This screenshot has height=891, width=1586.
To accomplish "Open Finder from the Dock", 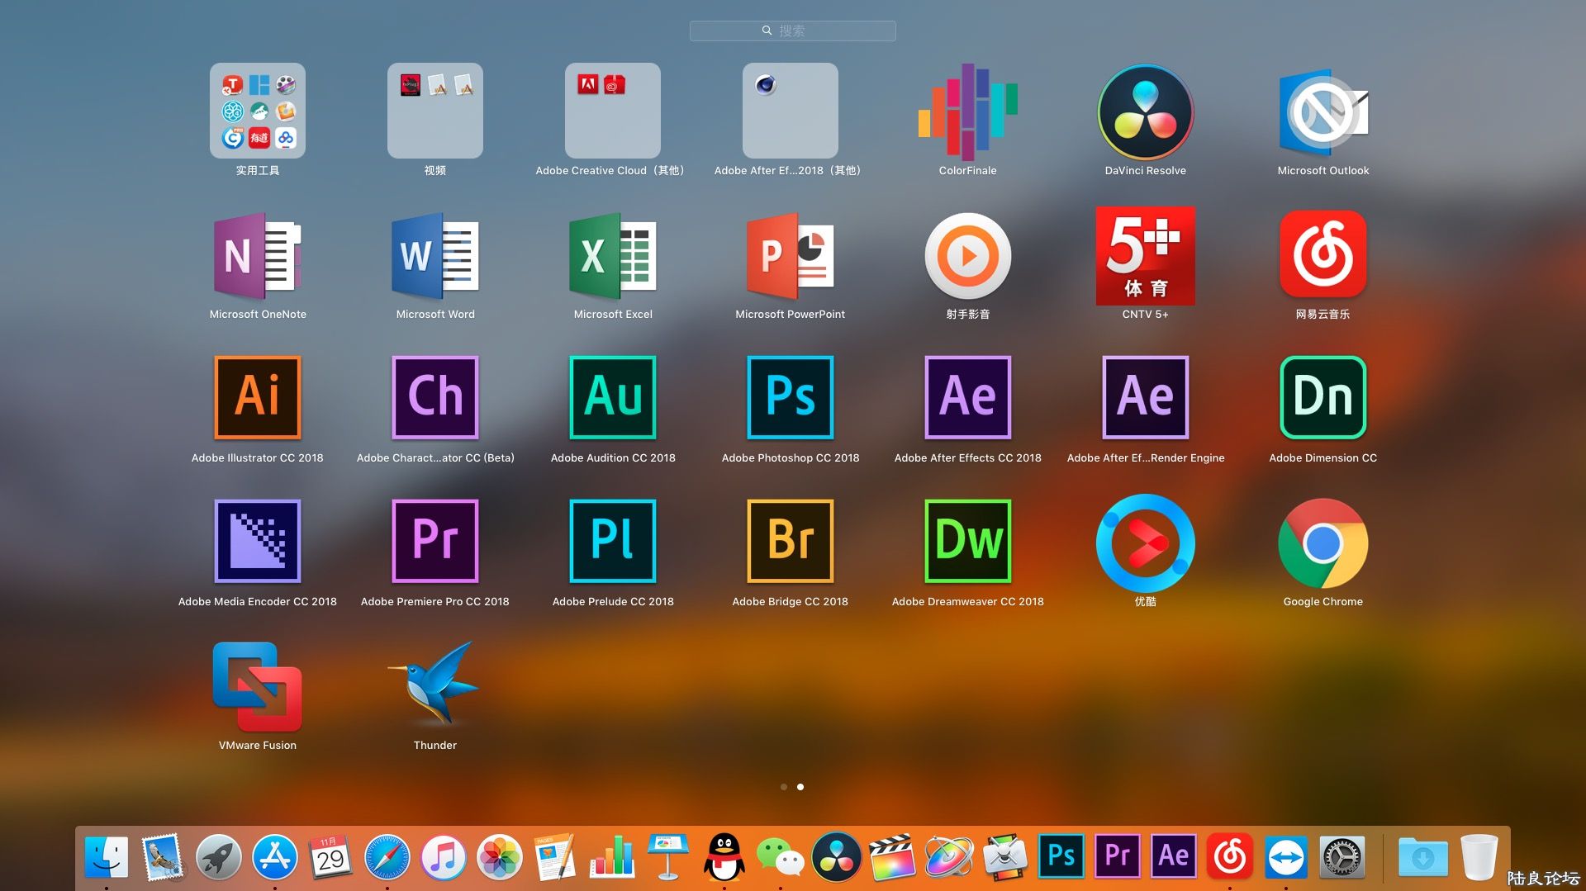I will click(x=107, y=857).
